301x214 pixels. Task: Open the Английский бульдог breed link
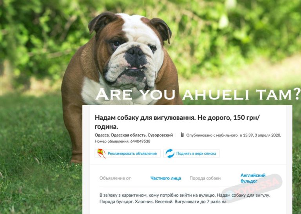click(253, 178)
